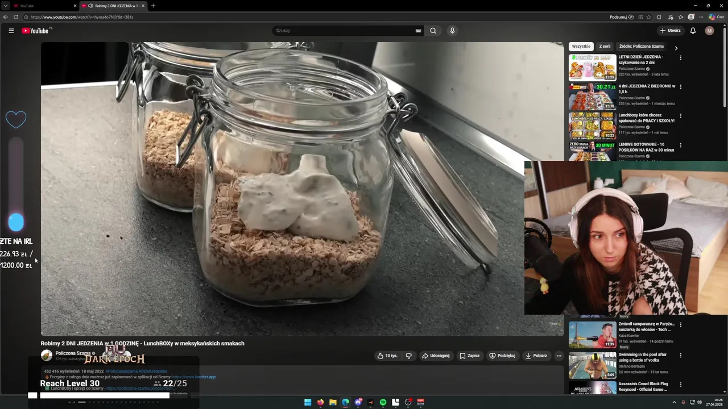
Task: Open the browser profile avatar
Action: point(691,17)
